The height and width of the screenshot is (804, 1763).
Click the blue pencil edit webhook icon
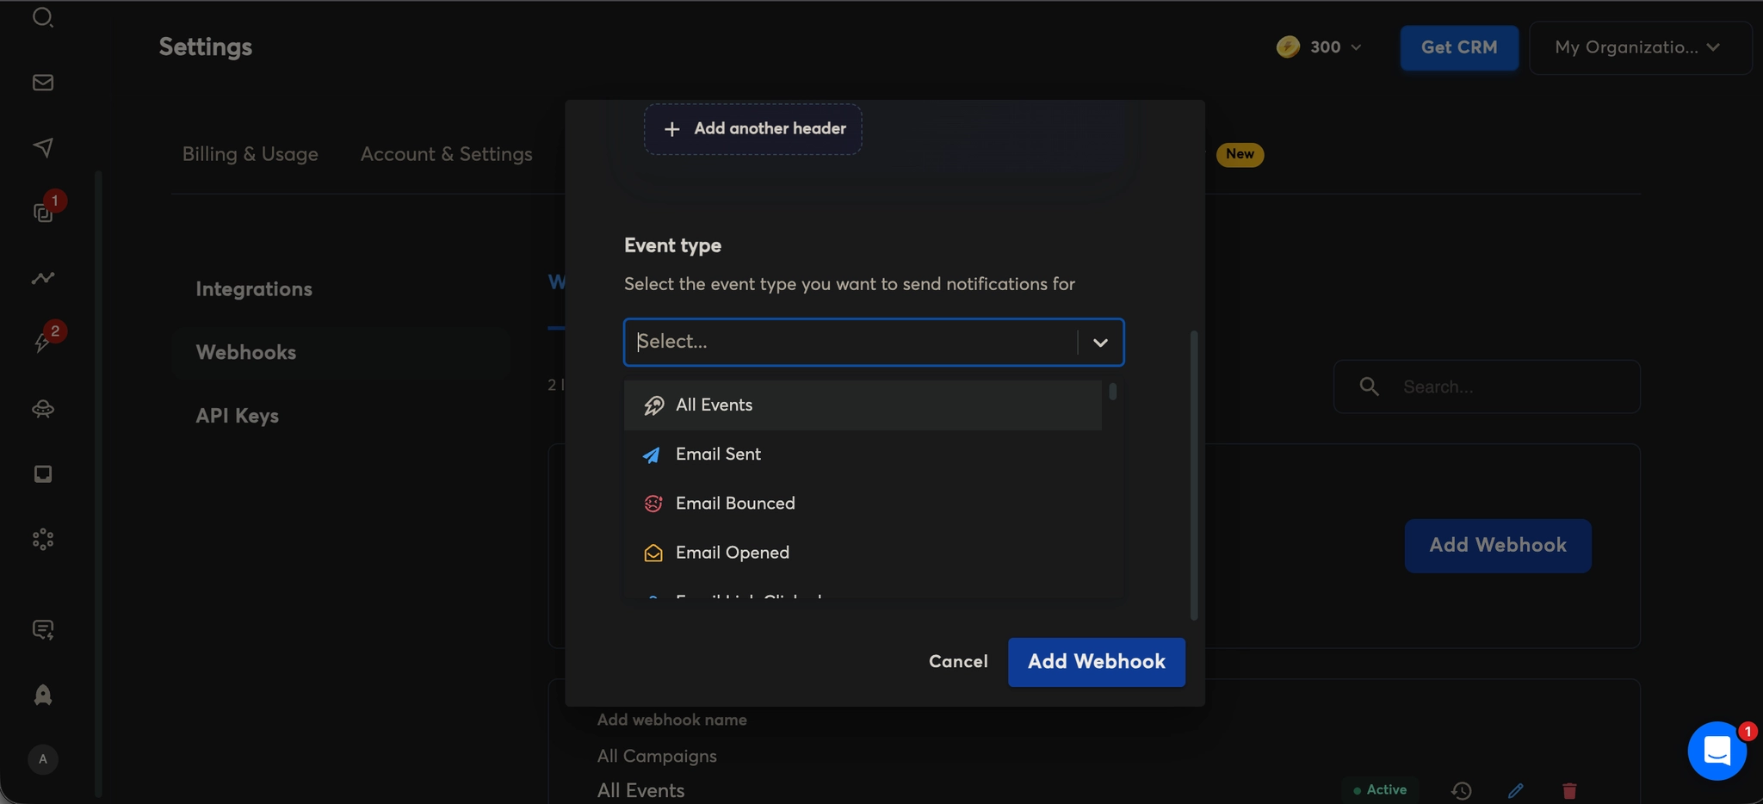point(1516,790)
